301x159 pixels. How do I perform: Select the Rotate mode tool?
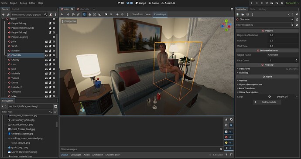click(73, 14)
